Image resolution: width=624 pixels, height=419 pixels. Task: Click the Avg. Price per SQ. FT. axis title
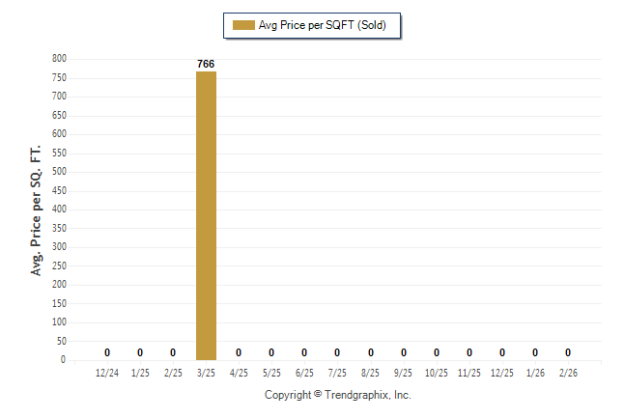37,209
